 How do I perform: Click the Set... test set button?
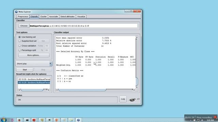point(43,41)
